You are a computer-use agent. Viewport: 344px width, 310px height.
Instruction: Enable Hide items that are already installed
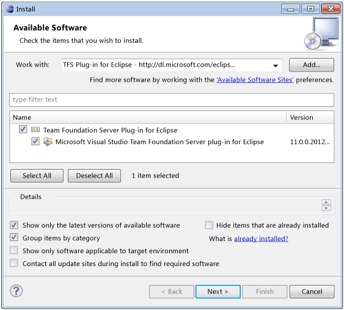click(209, 225)
